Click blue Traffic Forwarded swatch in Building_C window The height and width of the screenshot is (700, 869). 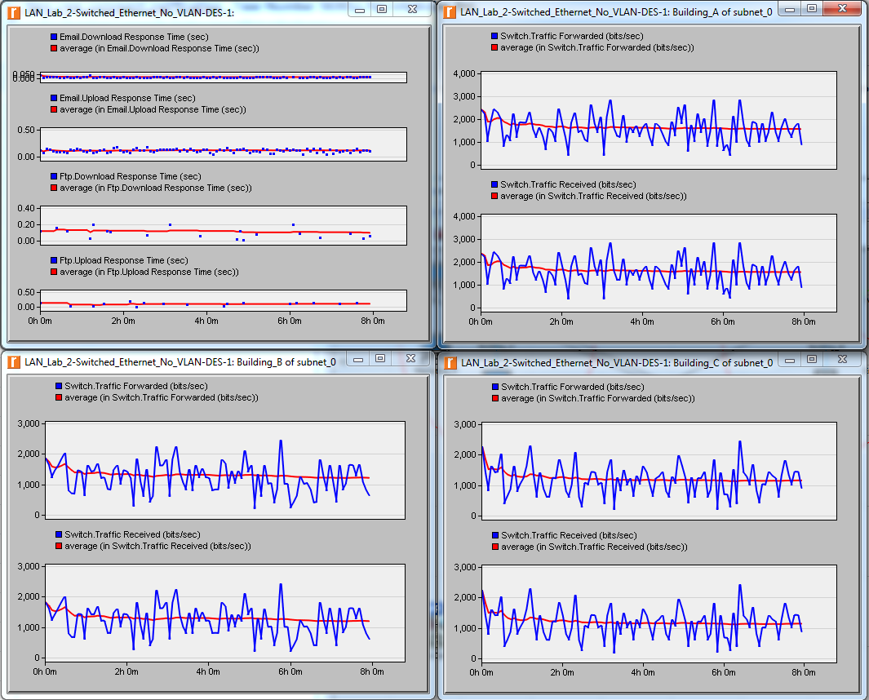click(x=495, y=387)
